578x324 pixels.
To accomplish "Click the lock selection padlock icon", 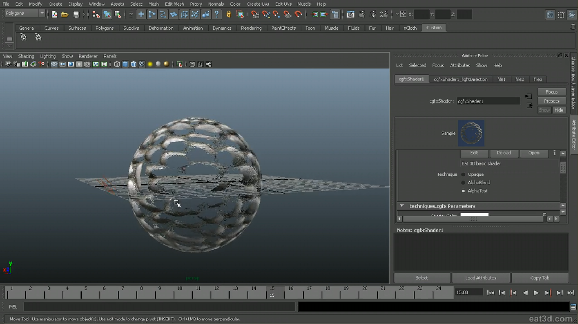I will tap(228, 14).
